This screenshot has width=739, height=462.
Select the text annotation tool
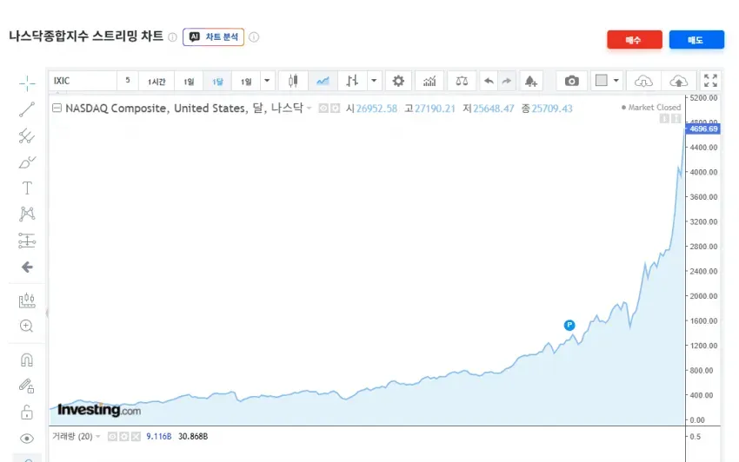tap(27, 188)
